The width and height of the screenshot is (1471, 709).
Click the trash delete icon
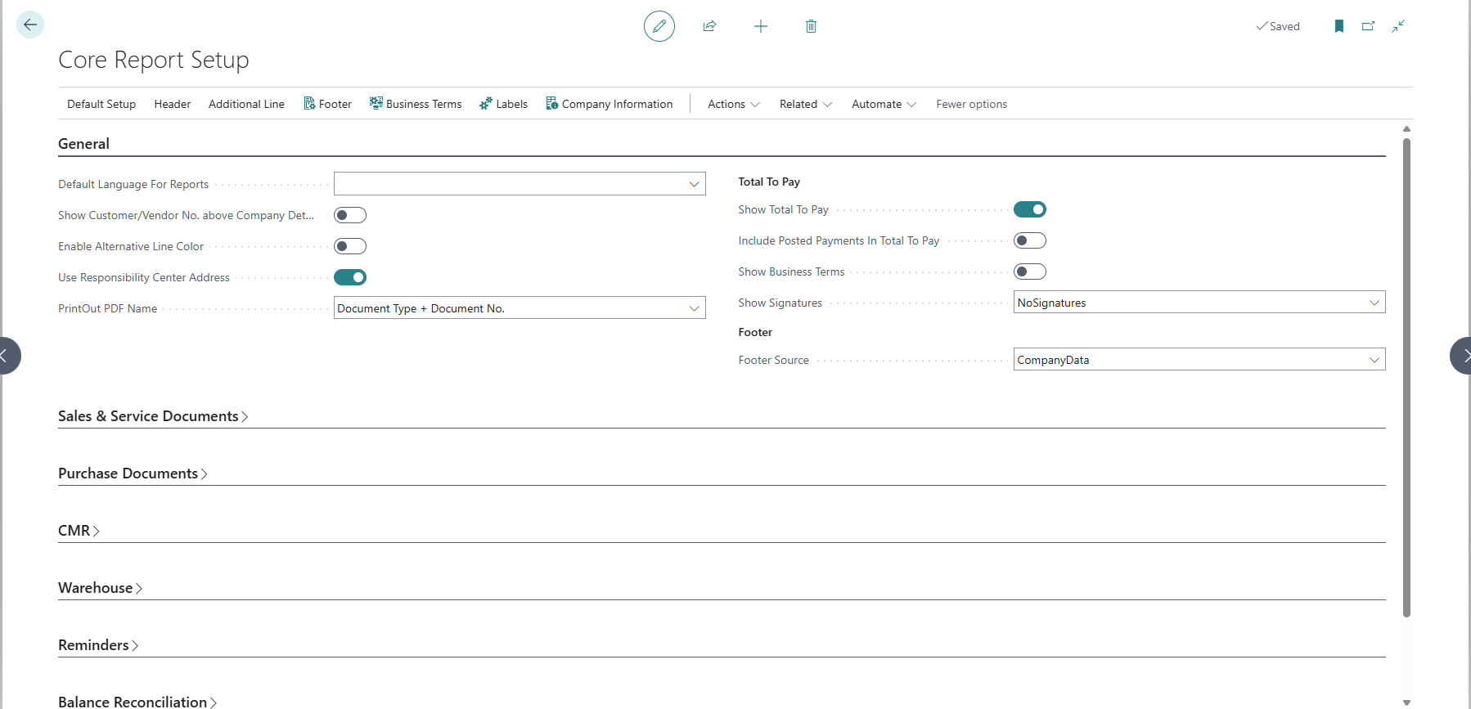(811, 26)
